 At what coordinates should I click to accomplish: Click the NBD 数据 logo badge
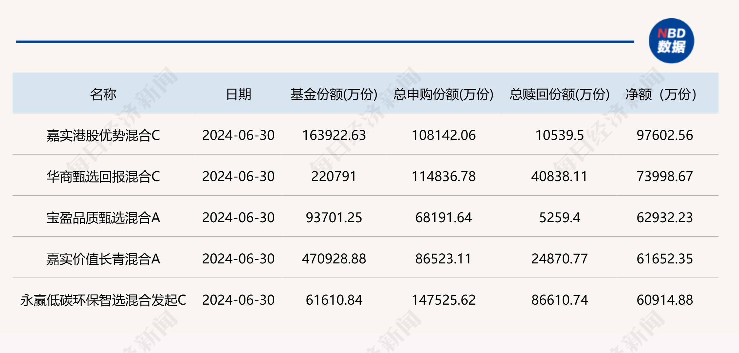[x=671, y=41]
